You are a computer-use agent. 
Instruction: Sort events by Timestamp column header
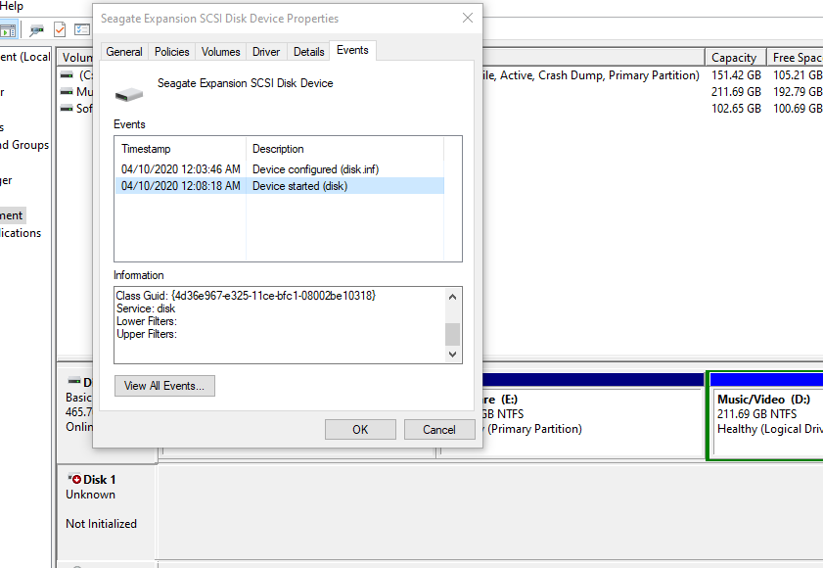tap(181, 149)
